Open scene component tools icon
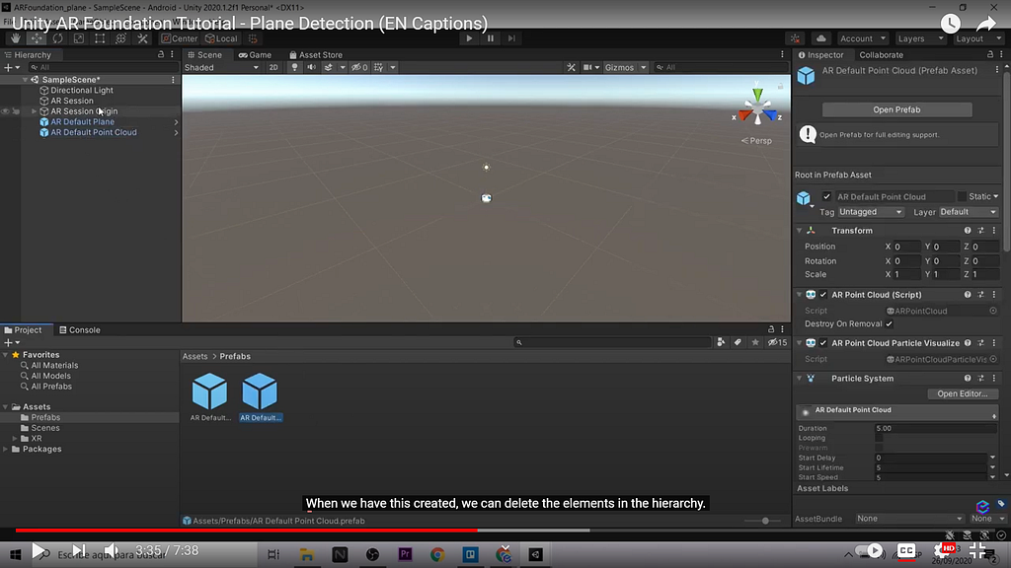 point(572,67)
